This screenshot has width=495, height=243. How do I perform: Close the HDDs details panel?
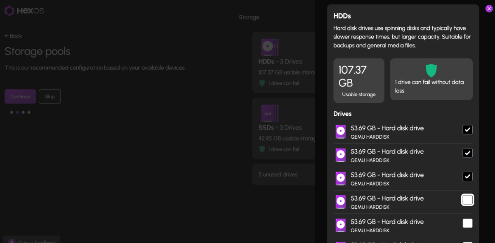tap(489, 9)
